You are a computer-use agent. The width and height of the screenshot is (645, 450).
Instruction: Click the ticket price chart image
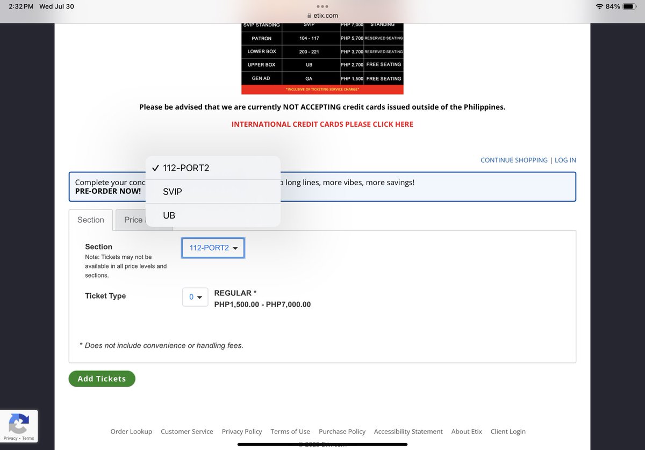click(x=322, y=58)
